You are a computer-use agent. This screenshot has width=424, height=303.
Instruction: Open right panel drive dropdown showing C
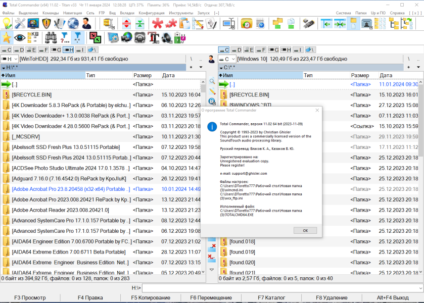pyautogui.click(x=227, y=59)
